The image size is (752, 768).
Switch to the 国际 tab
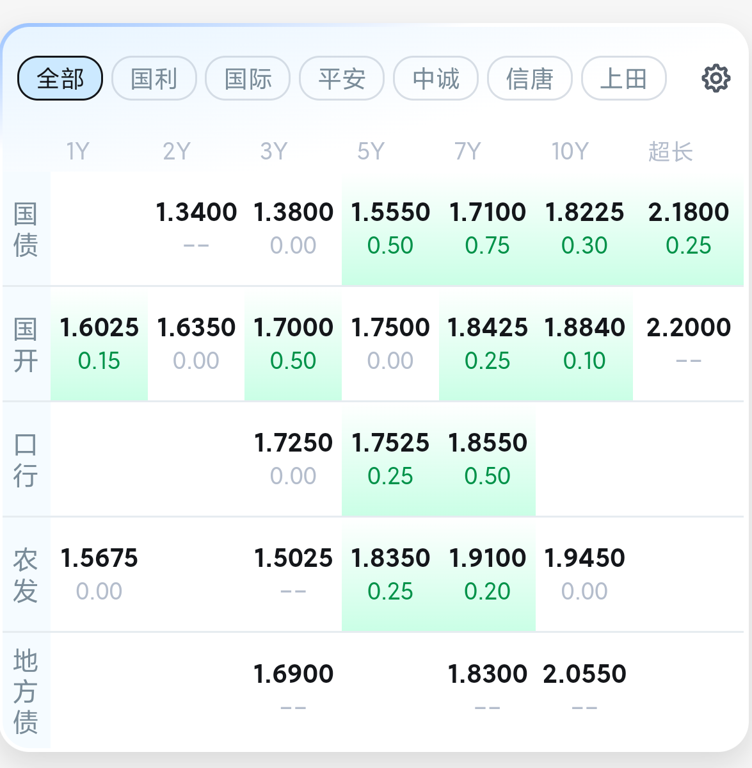(x=248, y=79)
